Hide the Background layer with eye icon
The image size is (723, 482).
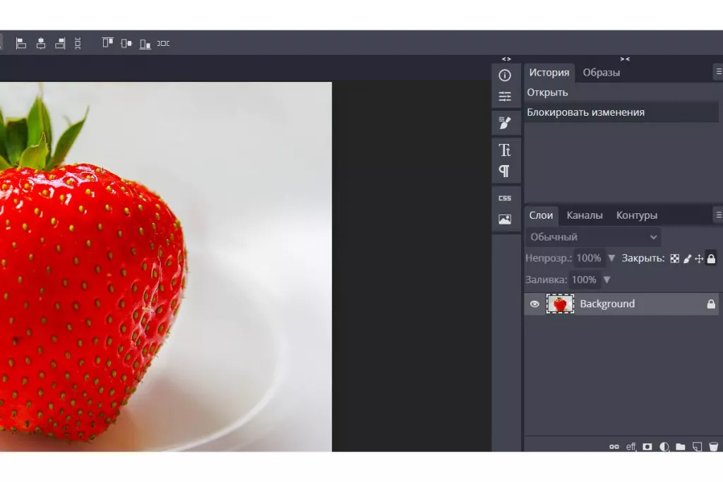click(534, 304)
